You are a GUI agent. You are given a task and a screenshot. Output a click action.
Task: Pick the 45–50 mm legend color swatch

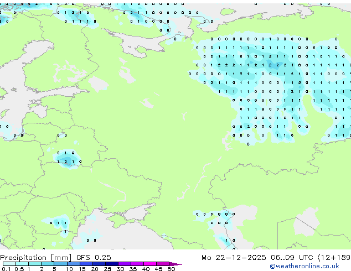click(163, 264)
